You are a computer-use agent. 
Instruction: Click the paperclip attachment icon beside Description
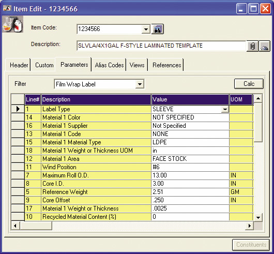(x=252, y=46)
